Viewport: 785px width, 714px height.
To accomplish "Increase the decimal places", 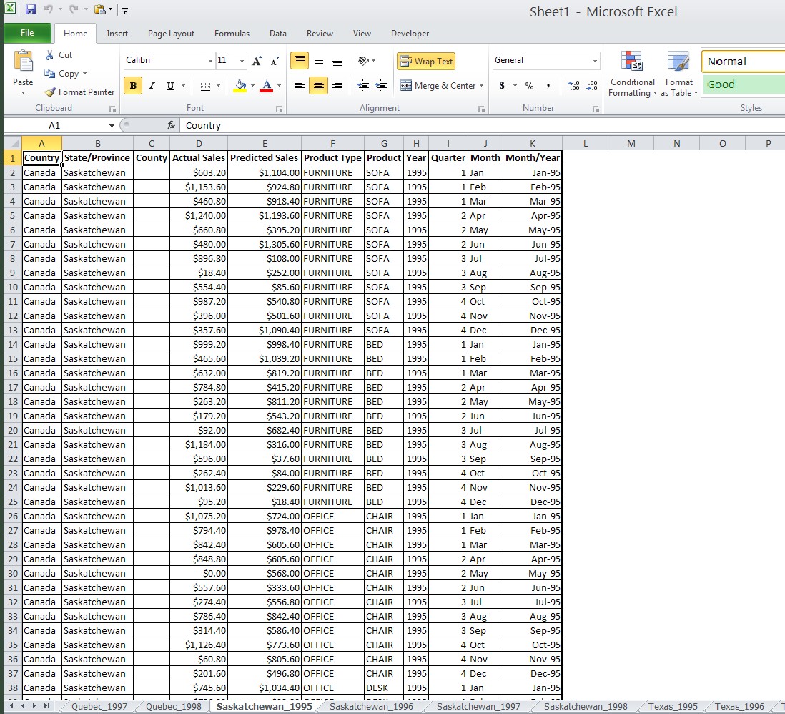I will click(x=573, y=85).
